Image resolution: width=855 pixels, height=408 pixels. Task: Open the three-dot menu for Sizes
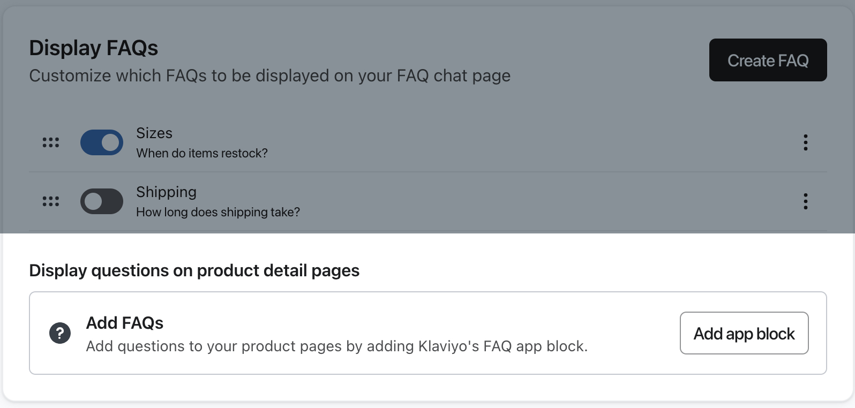(805, 142)
